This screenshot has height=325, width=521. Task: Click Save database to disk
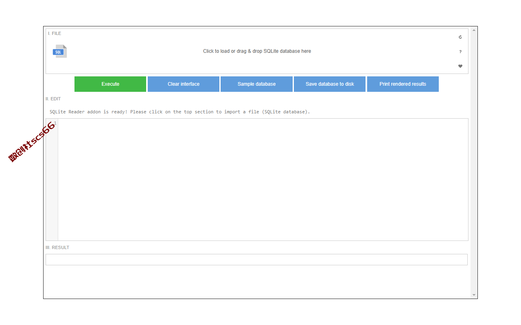[x=330, y=84]
